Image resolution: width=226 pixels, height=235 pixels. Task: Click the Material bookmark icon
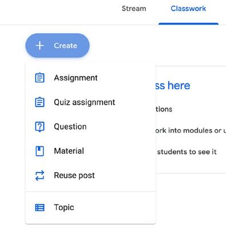(39, 151)
